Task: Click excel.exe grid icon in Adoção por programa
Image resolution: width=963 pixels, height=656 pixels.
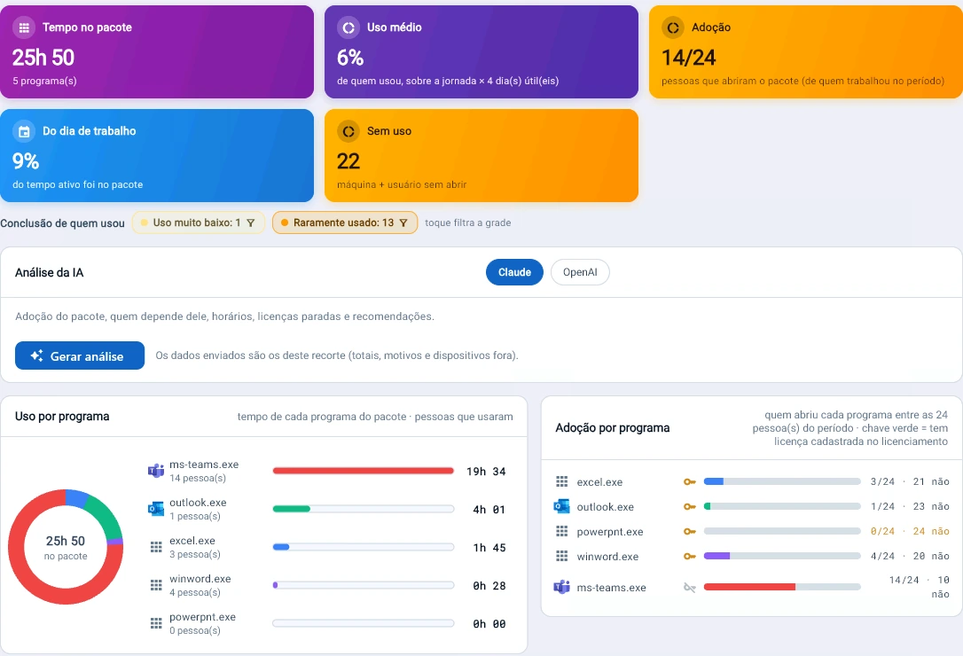Action: click(x=561, y=481)
